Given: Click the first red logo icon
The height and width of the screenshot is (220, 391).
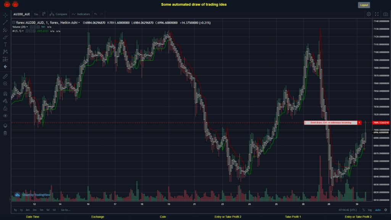Looking at the screenshot, I should [7, 4].
